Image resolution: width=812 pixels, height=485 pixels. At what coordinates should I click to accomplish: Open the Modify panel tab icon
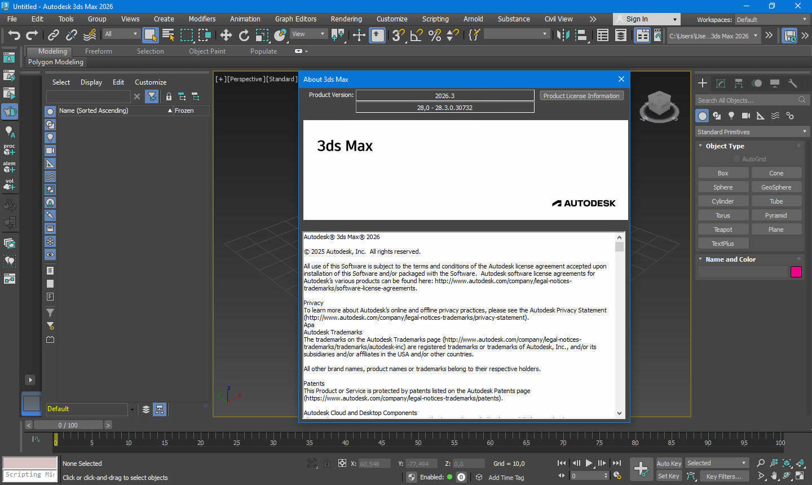tap(721, 83)
